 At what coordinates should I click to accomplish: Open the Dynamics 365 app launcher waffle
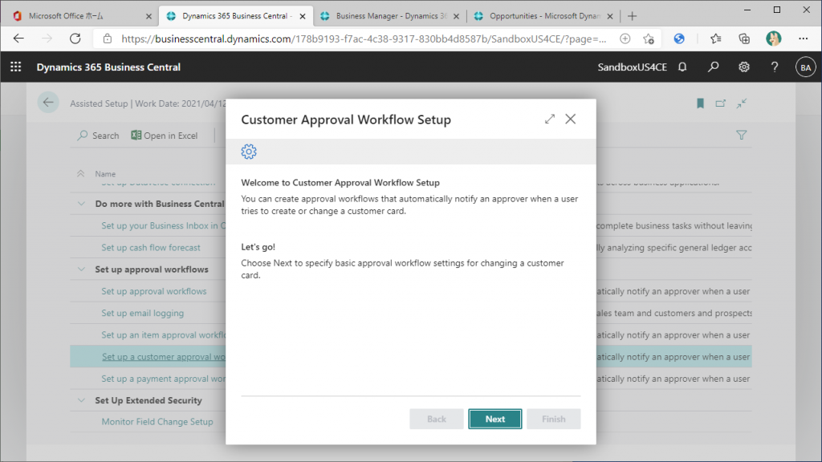point(16,67)
